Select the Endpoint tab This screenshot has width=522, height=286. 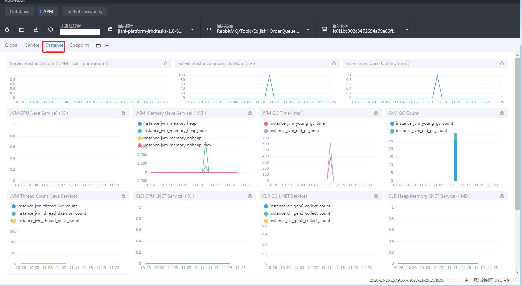[x=79, y=45]
